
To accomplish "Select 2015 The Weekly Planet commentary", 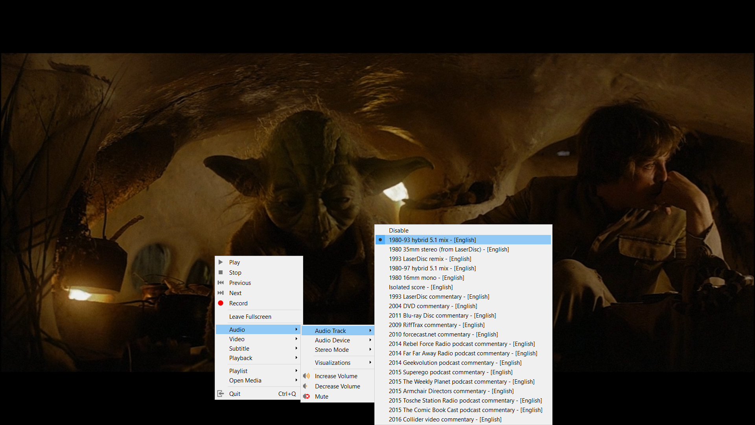I will pos(463,381).
